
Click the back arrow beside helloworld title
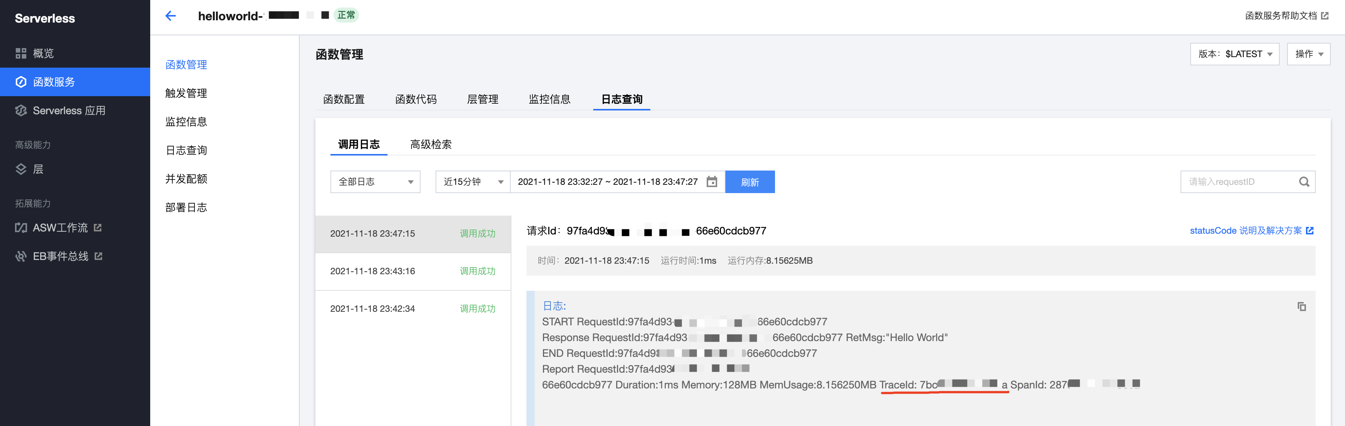coord(170,16)
